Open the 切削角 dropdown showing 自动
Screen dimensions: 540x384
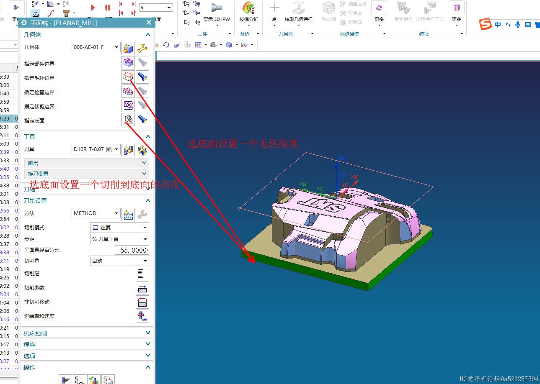click(119, 261)
